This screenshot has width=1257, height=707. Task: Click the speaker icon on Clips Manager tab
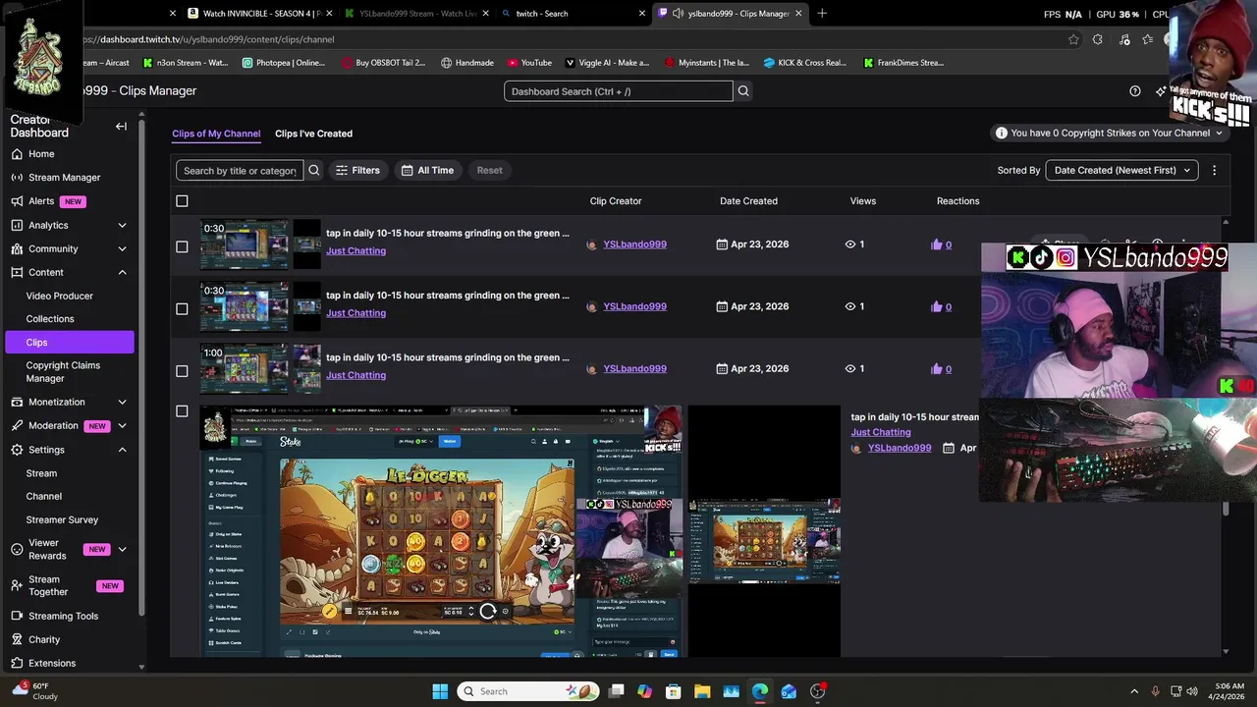click(x=678, y=14)
